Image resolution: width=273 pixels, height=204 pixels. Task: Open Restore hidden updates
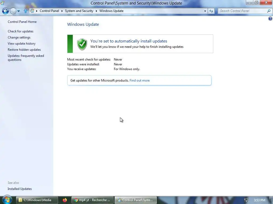[x=24, y=49]
